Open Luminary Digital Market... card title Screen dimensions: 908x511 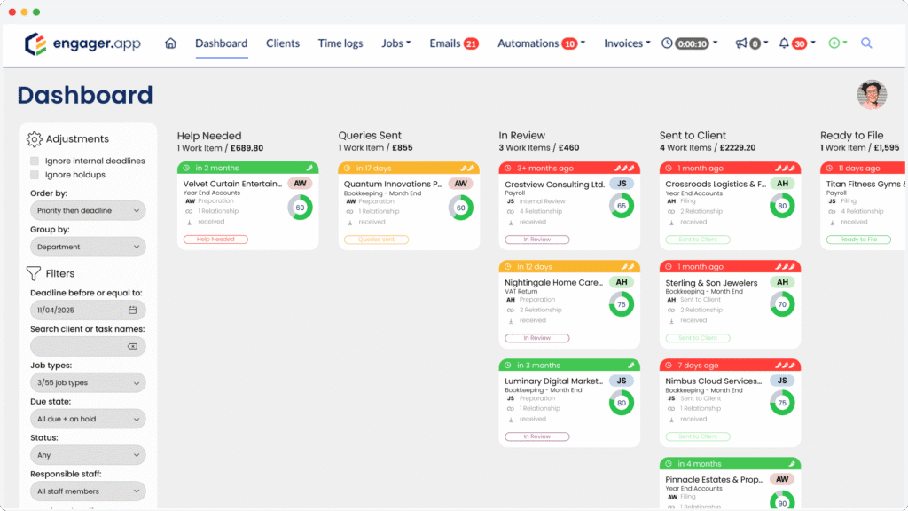click(554, 381)
